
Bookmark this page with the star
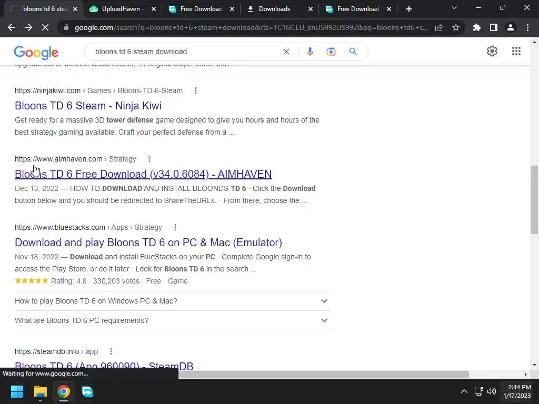pyautogui.click(x=456, y=27)
